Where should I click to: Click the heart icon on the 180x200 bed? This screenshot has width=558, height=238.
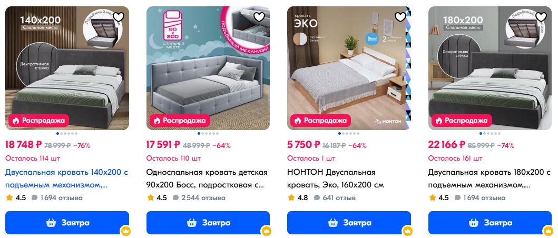pyautogui.click(x=541, y=17)
